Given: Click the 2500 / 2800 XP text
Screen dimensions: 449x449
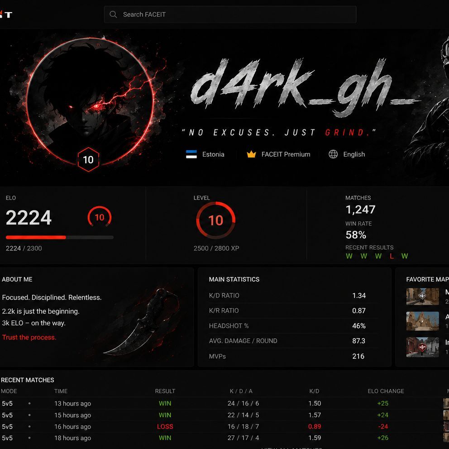Looking at the screenshot, I should 216,248.
